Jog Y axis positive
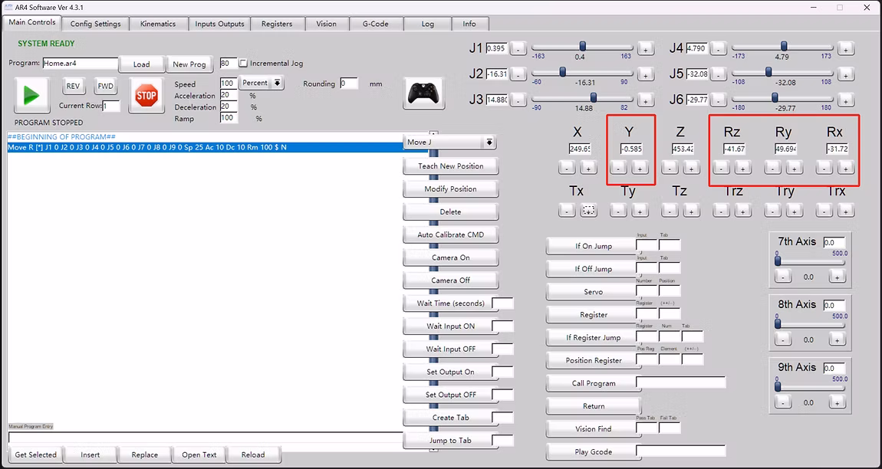The width and height of the screenshot is (882, 469). pos(640,168)
